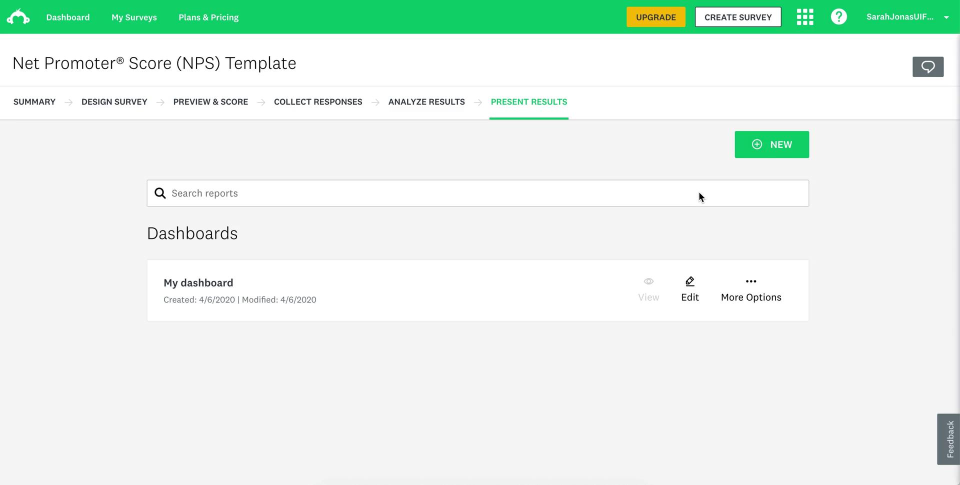Viewport: 960px width, 485px height.
Task: Click the Edit label for My dashboard
Action: (x=690, y=297)
